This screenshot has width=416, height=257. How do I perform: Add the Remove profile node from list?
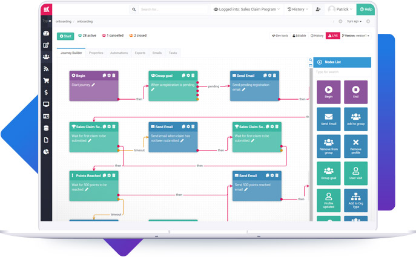click(x=355, y=146)
